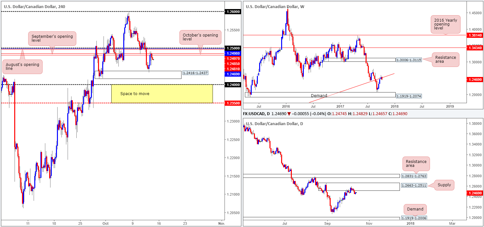Click the 1.22500 axis value

[233, 139]
